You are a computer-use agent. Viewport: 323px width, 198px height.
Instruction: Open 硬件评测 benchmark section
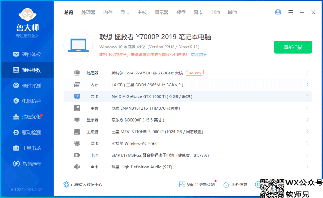pos(27,85)
